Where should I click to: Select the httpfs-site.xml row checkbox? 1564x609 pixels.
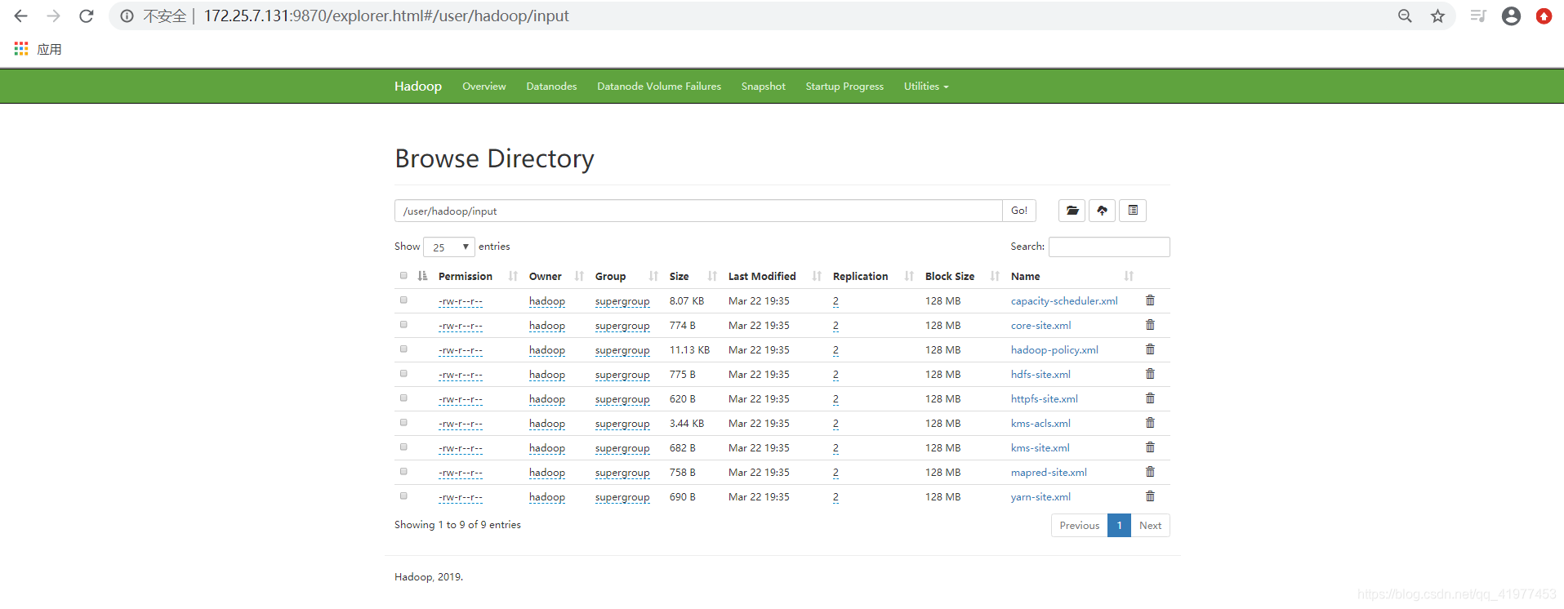[403, 398]
